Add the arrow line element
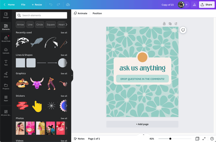Image resolution: width=216 pixels, height=142 pixels. click(x=52, y=63)
